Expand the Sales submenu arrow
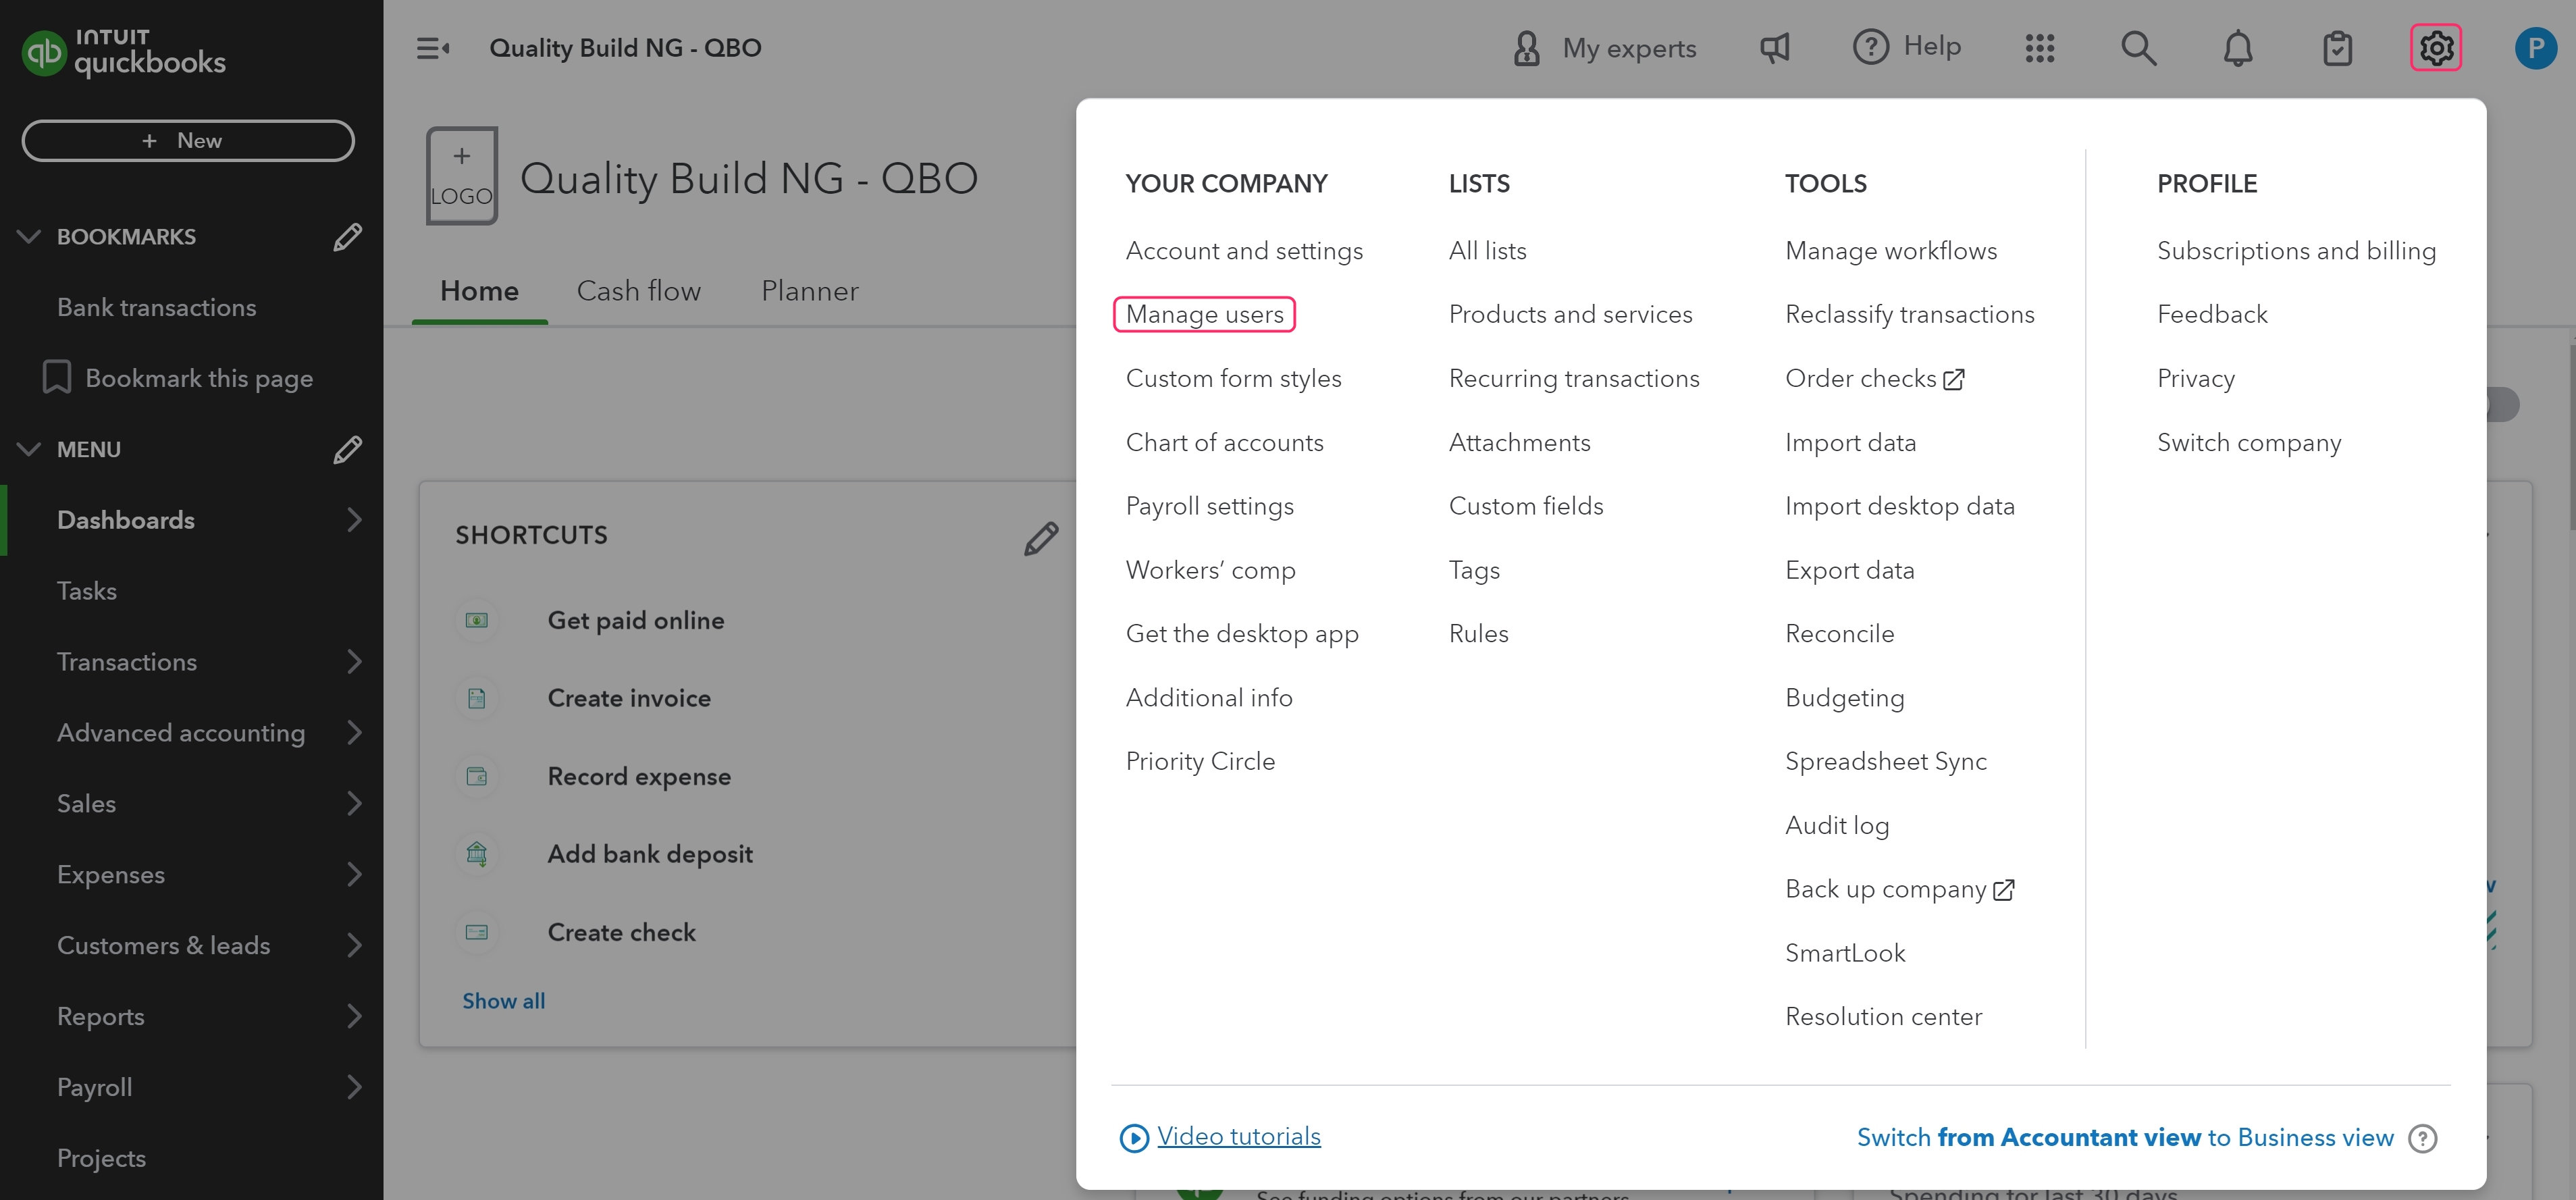The height and width of the screenshot is (1200, 2576). pos(354,803)
